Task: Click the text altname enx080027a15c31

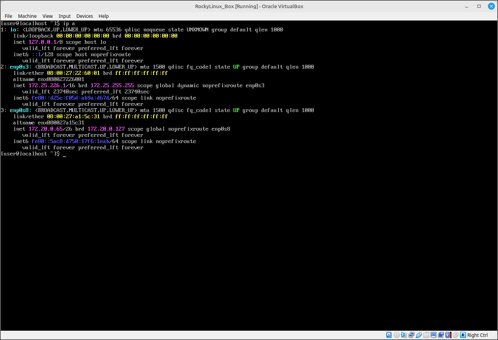Action: [x=49, y=123]
